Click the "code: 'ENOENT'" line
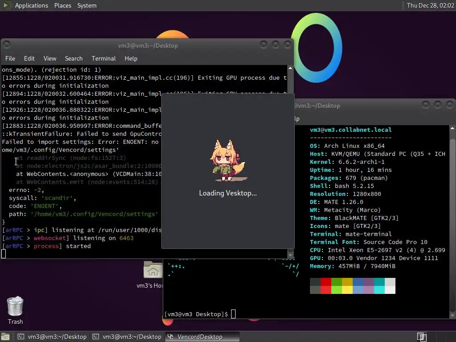The height and width of the screenshot is (342, 456). pos(35,206)
